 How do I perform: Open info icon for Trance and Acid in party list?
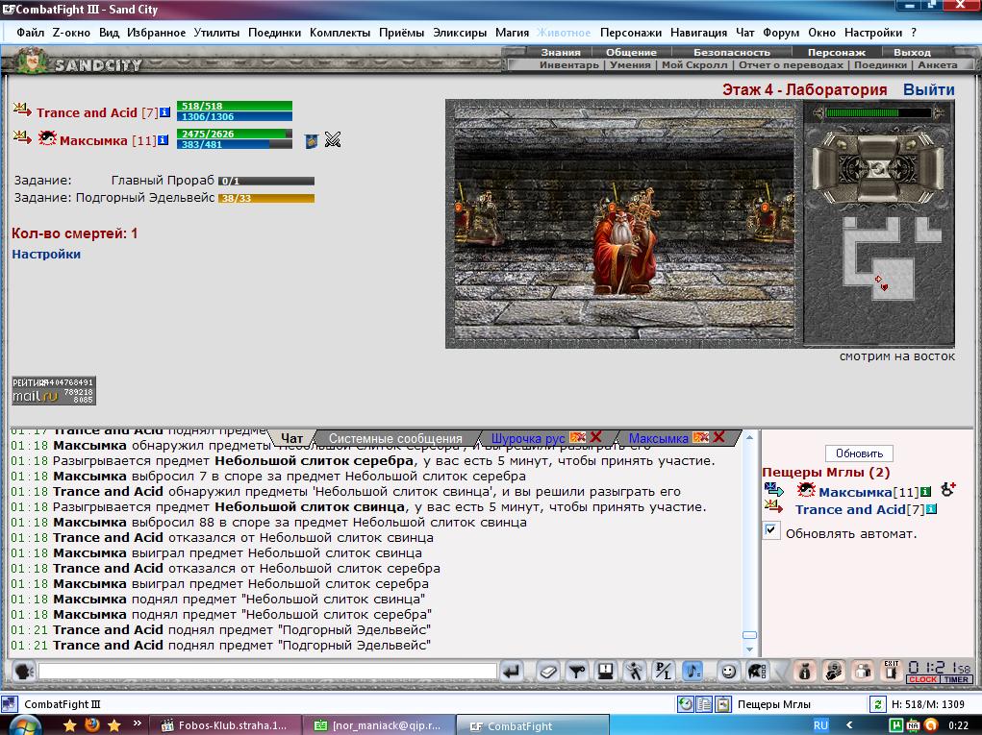point(164,112)
